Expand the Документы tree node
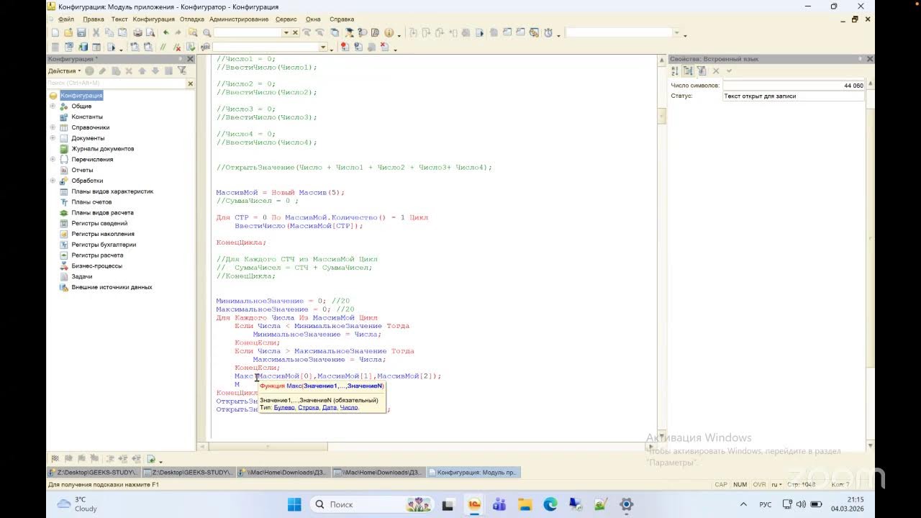Image resolution: width=921 pixels, height=518 pixels. (x=53, y=138)
